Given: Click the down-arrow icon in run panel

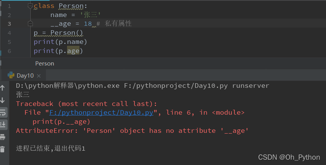Looking at the screenshot, I should pyautogui.click(x=3, y=100).
